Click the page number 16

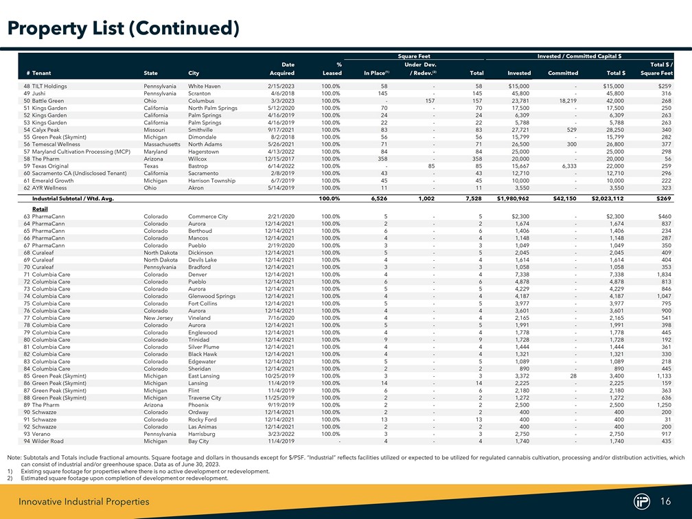(665, 501)
